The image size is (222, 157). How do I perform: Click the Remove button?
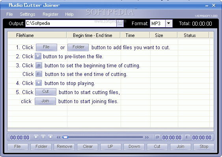click(x=64, y=147)
